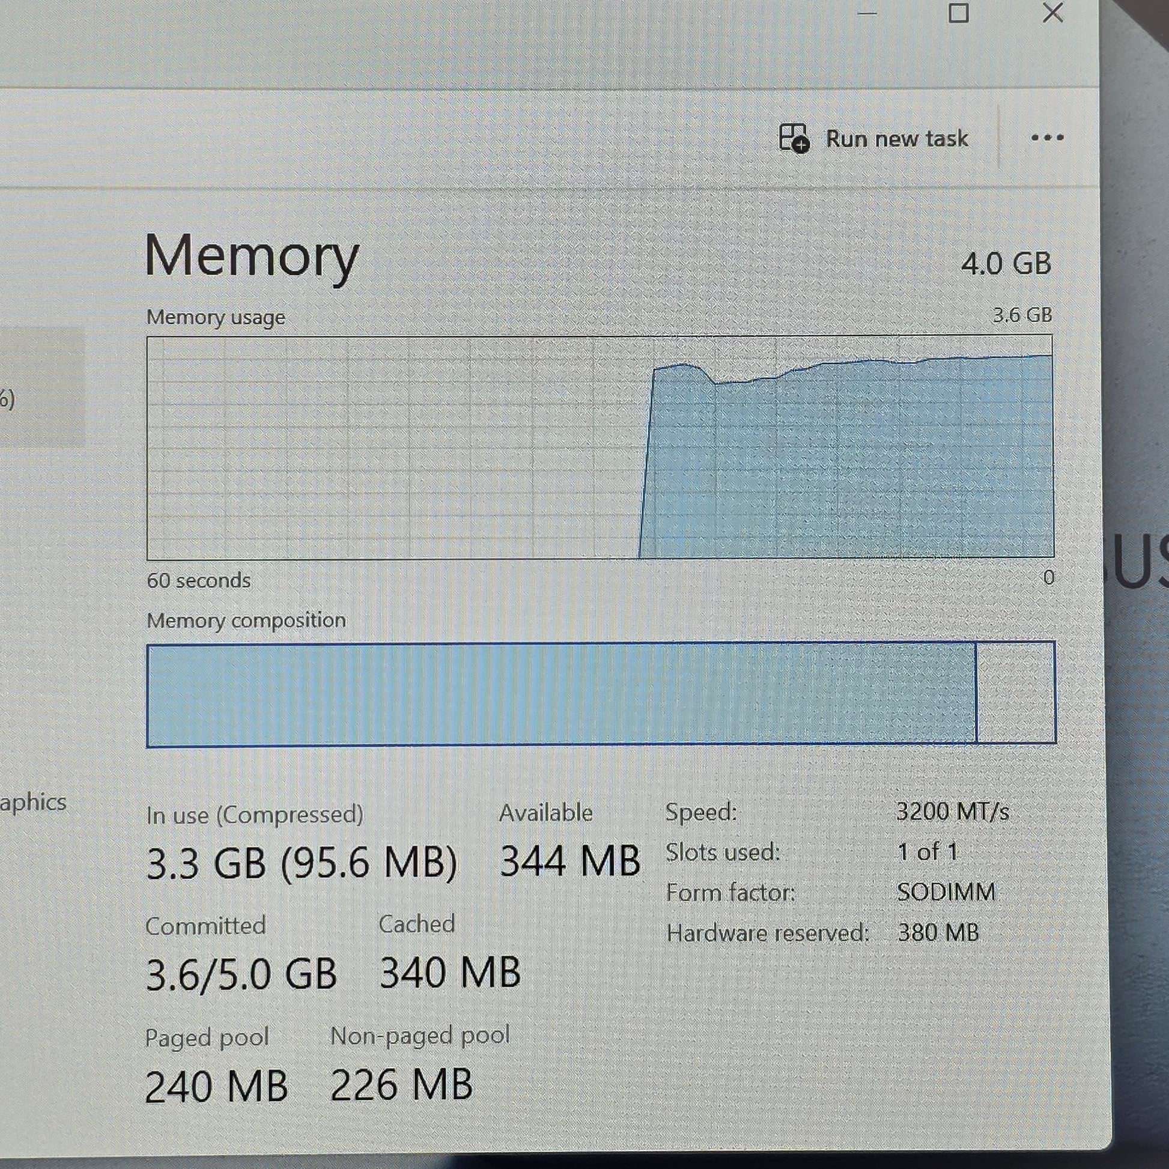Click the 3200 MT/s Speed value

click(x=952, y=812)
